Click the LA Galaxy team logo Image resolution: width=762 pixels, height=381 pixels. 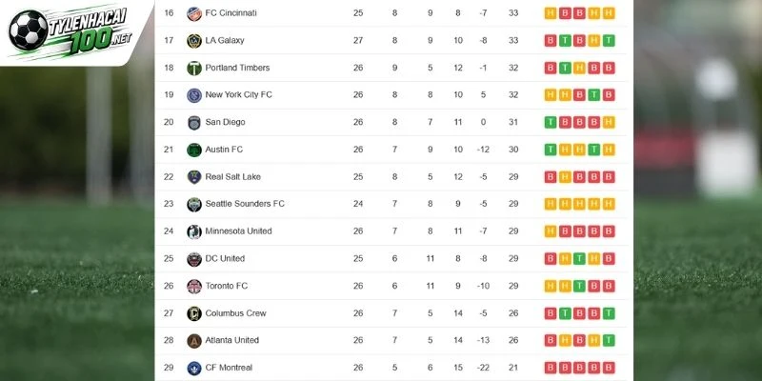pyautogui.click(x=194, y=41)
